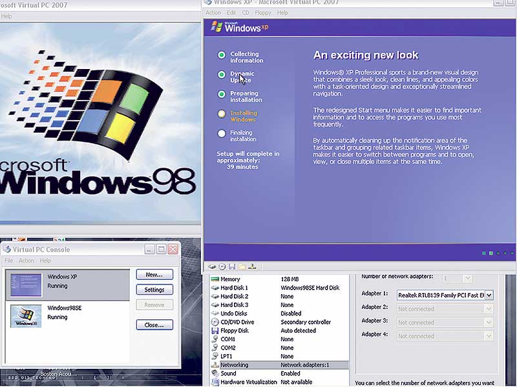
Task: Select the Sound setting icon
Action: click(215, 373)
